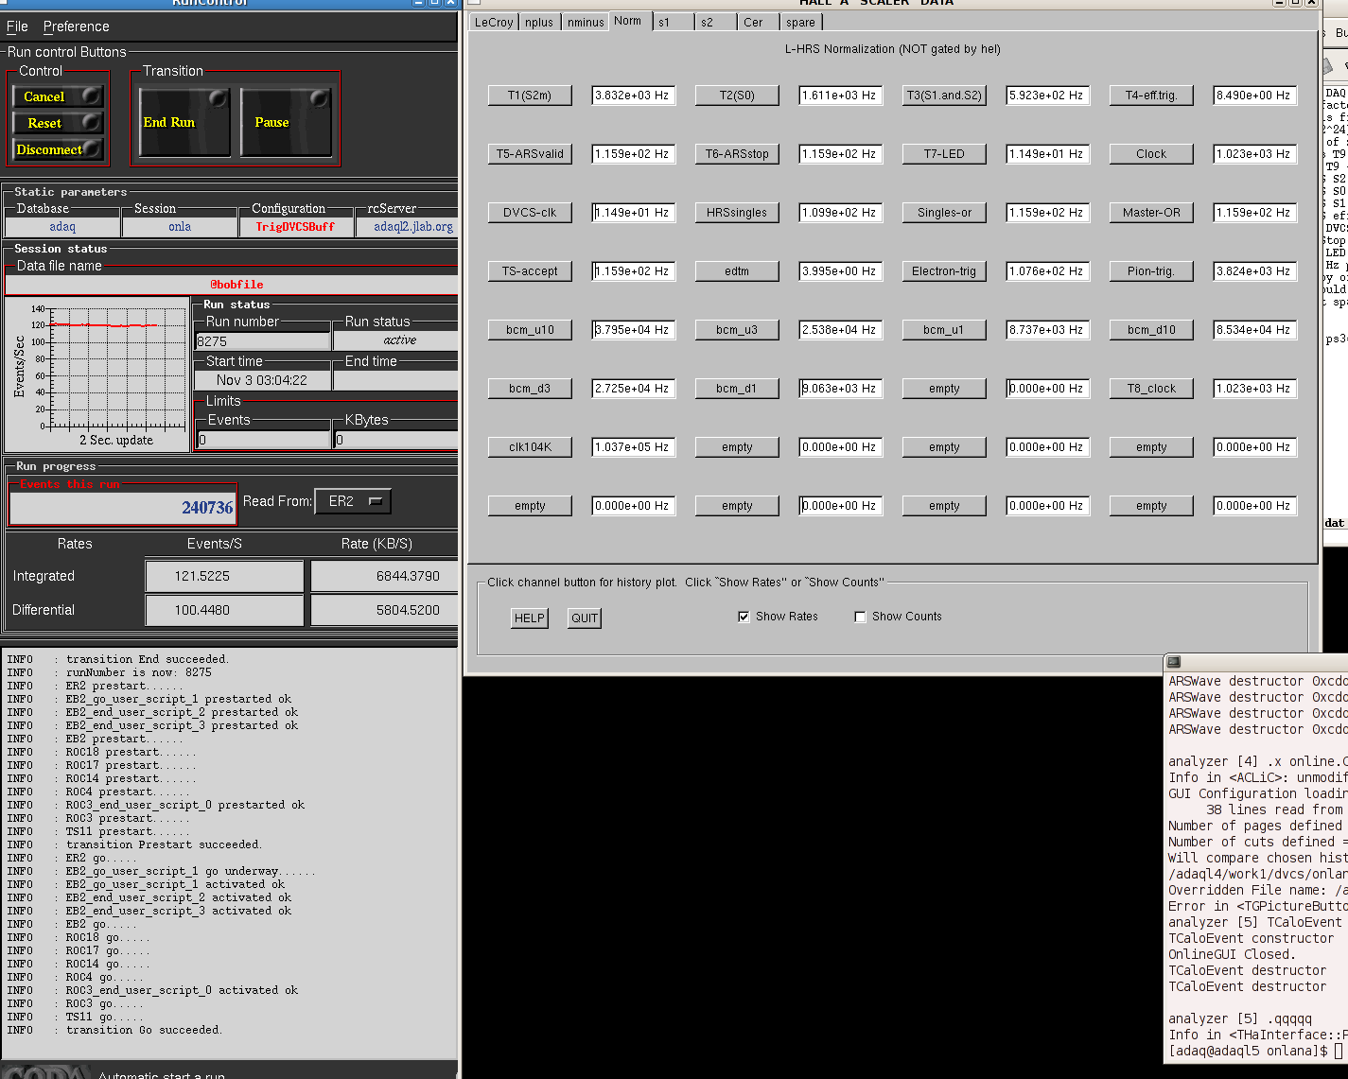1348x1079 pixels.
Task: Click the T5-ARSvalid channel button
Action: tap(530, 154)
